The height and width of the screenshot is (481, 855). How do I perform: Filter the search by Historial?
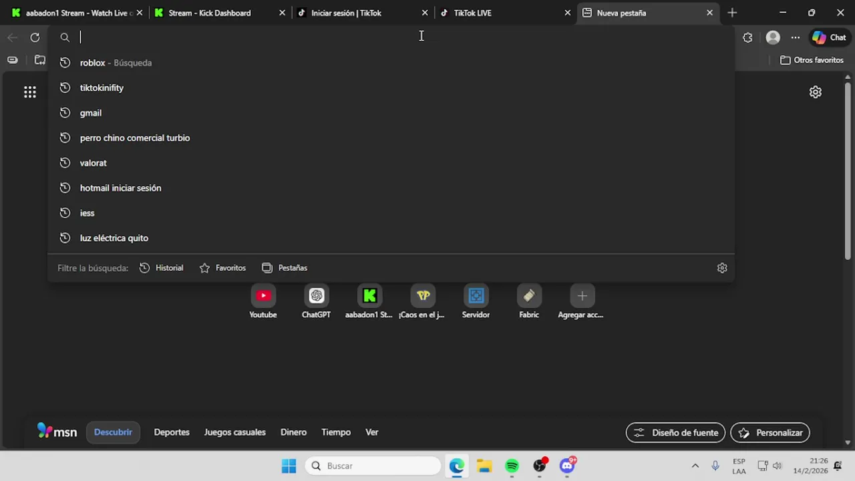pos(161,268)
